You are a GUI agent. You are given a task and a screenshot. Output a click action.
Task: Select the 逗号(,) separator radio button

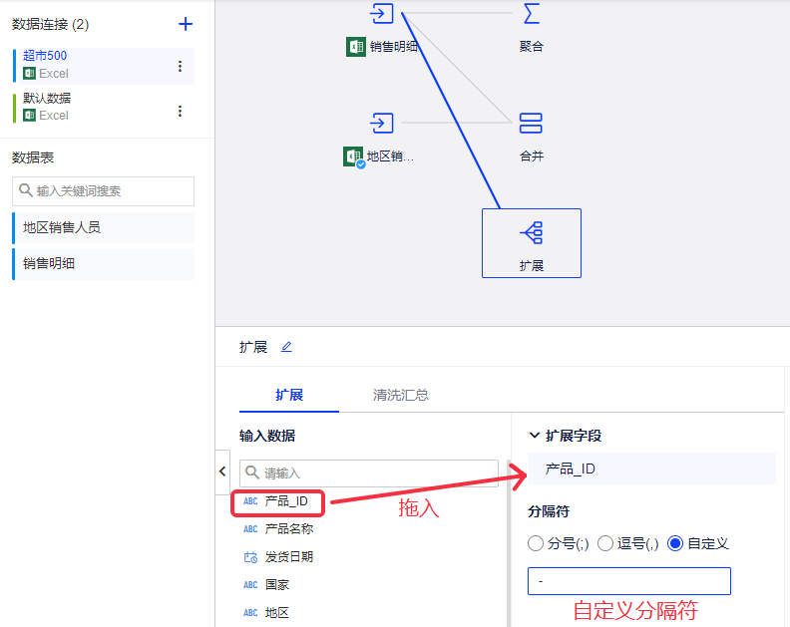[x=605, y=543]
